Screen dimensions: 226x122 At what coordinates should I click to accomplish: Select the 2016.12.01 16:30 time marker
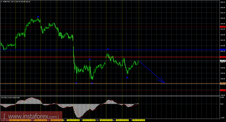coord(73,120)
